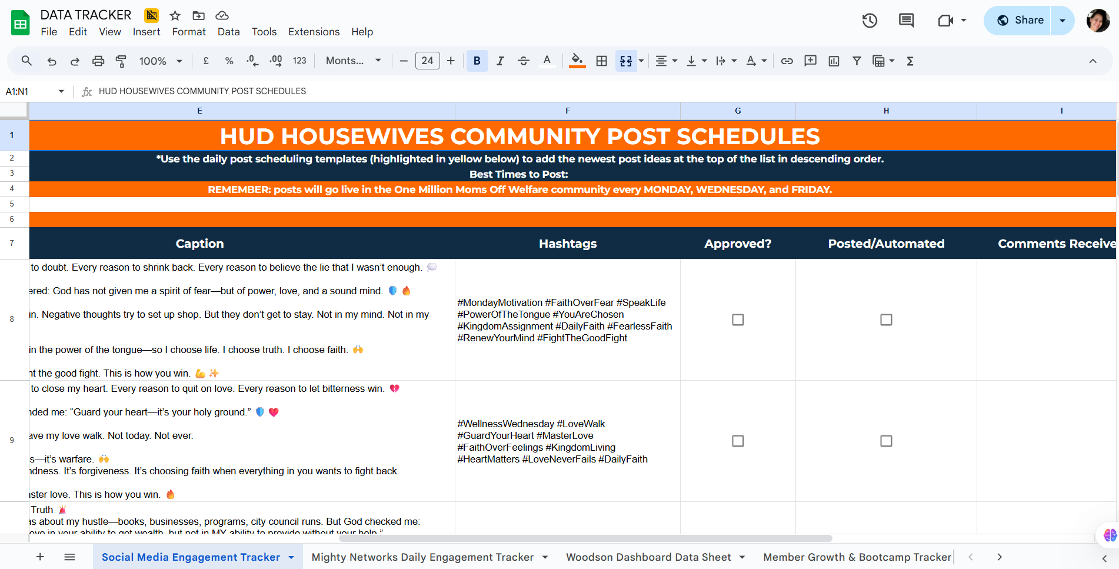
Task: Check the Approved box for MondayMotivation row
Action: coord(738,320)
